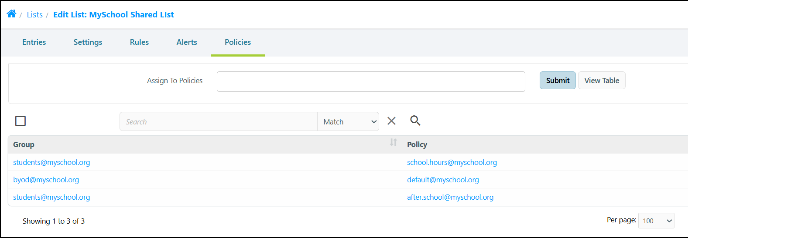
Task: Open the Lists breadcrumb link
Action: (x=35, y=15)
